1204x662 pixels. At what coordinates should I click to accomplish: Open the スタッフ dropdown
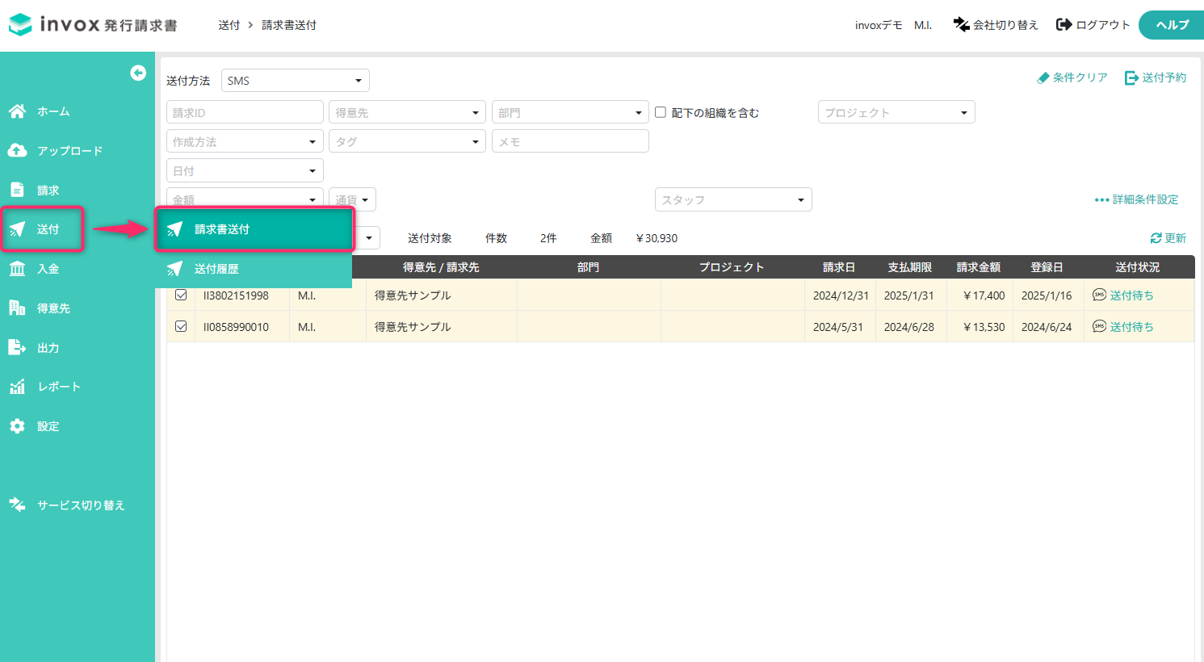point(733,199)
